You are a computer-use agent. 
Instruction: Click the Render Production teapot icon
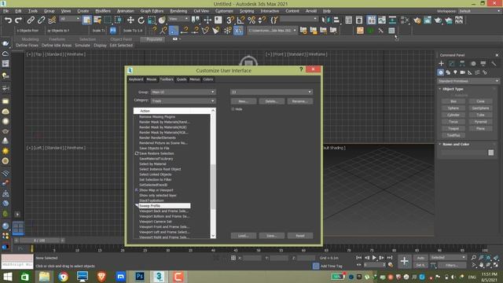tap(439, 20)
